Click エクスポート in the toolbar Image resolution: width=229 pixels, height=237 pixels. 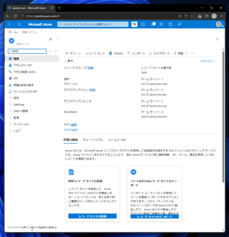coord(159,53)
